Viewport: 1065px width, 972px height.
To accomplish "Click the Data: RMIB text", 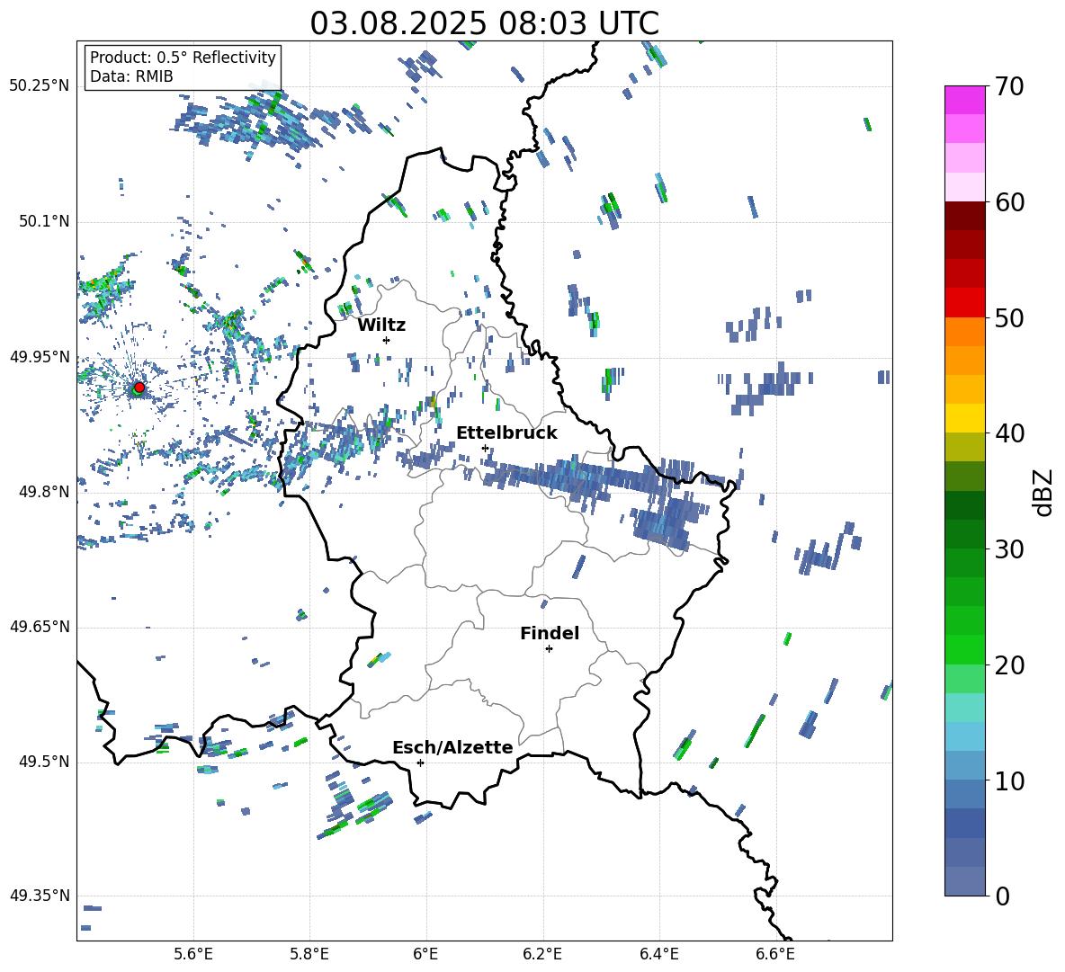I will pyautogui.click(x=131, y=76).
